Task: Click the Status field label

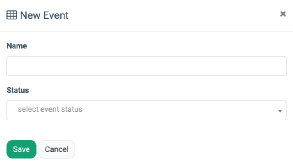Action: 18,90
